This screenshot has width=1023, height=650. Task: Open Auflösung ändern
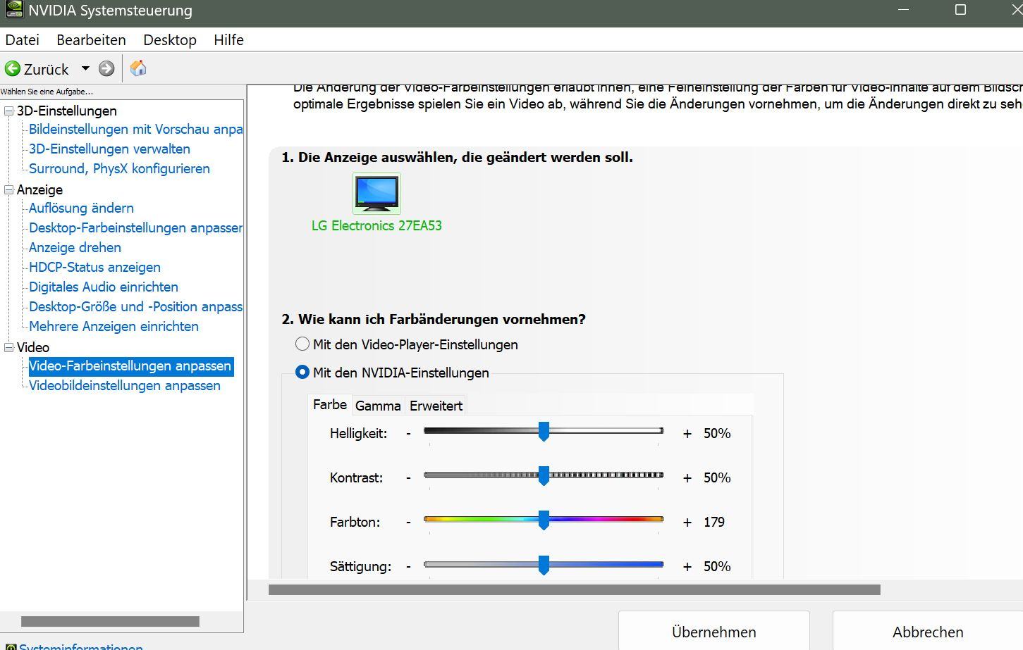click(81, 208)
